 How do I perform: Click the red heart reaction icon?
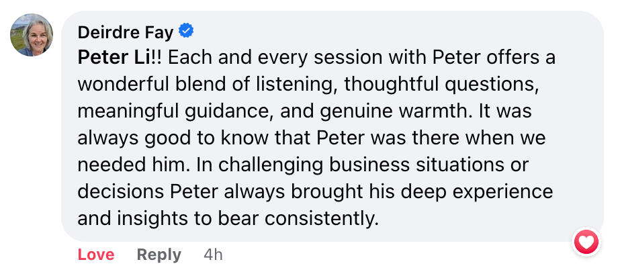point(586,241)
